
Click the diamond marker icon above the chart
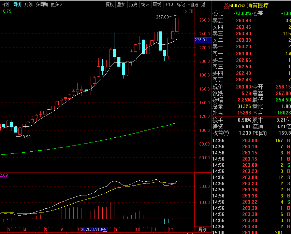tap(185, 12)
